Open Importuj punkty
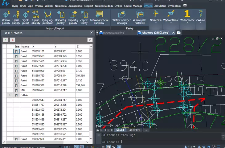 coord(73,17)
